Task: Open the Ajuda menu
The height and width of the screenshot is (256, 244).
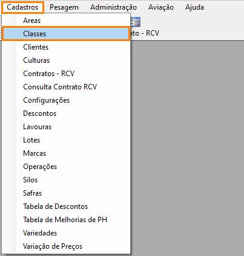Action: [194, 7]
